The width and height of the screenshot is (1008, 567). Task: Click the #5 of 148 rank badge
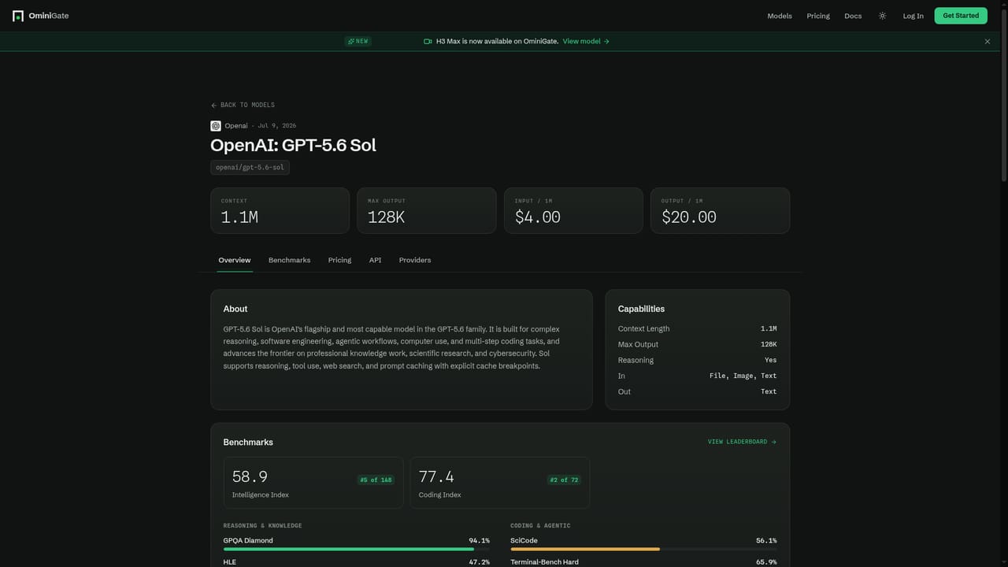click(x=376, y=480)
